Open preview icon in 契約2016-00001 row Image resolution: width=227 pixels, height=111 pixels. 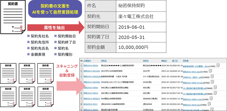pyautogui.click(x=215, y=87)
